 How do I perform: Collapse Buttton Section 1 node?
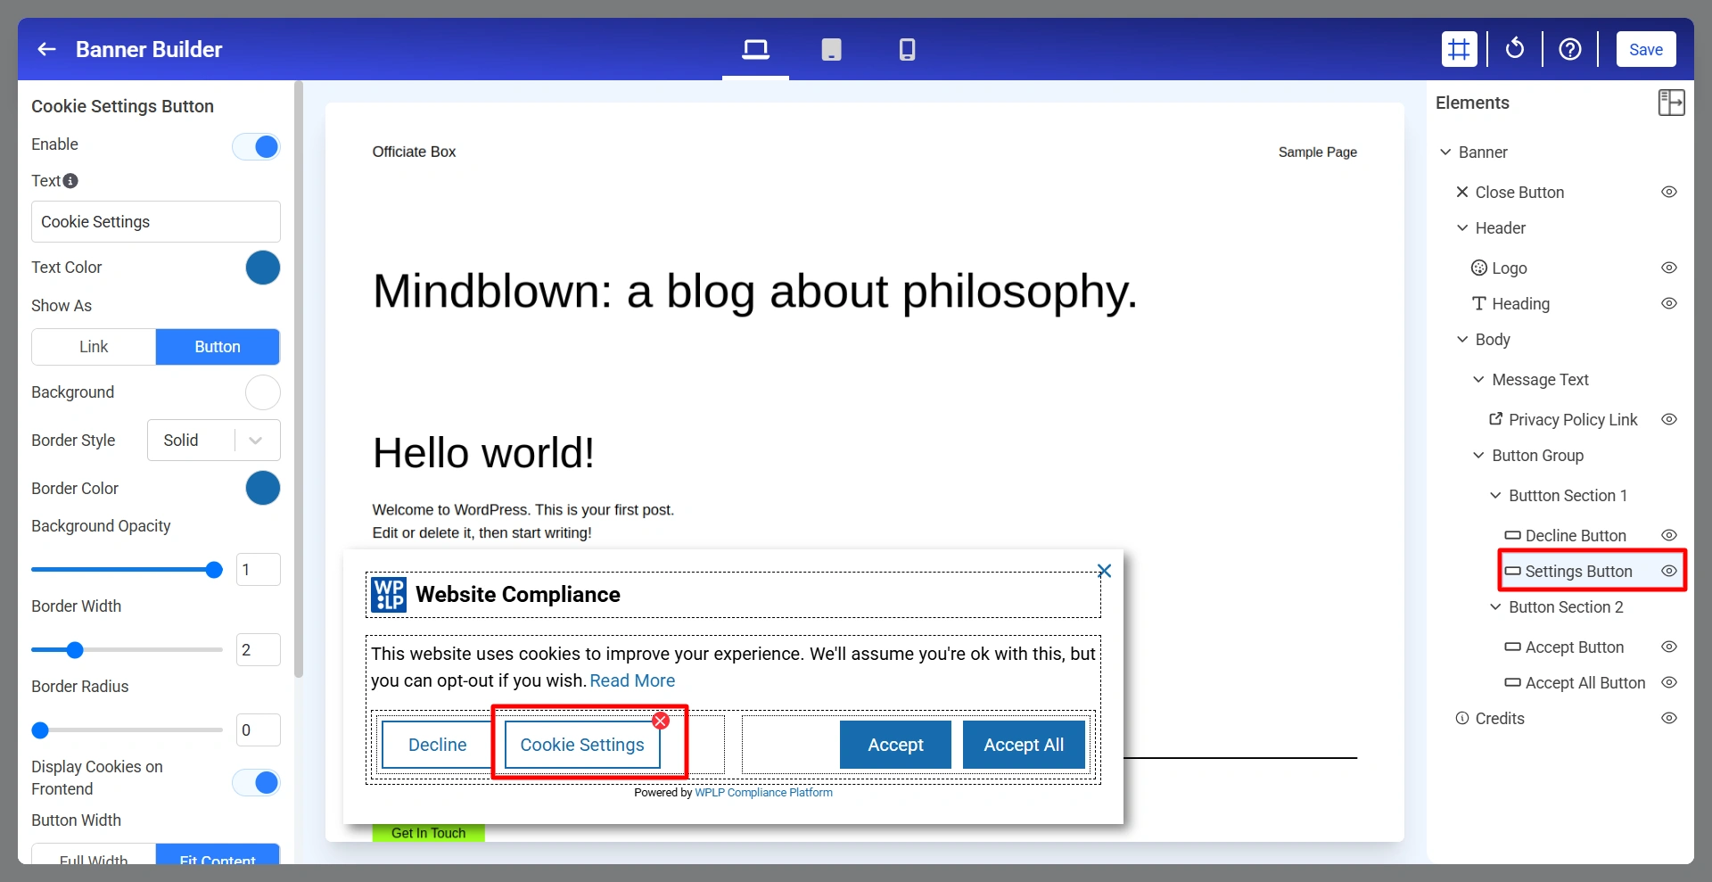1495,496
